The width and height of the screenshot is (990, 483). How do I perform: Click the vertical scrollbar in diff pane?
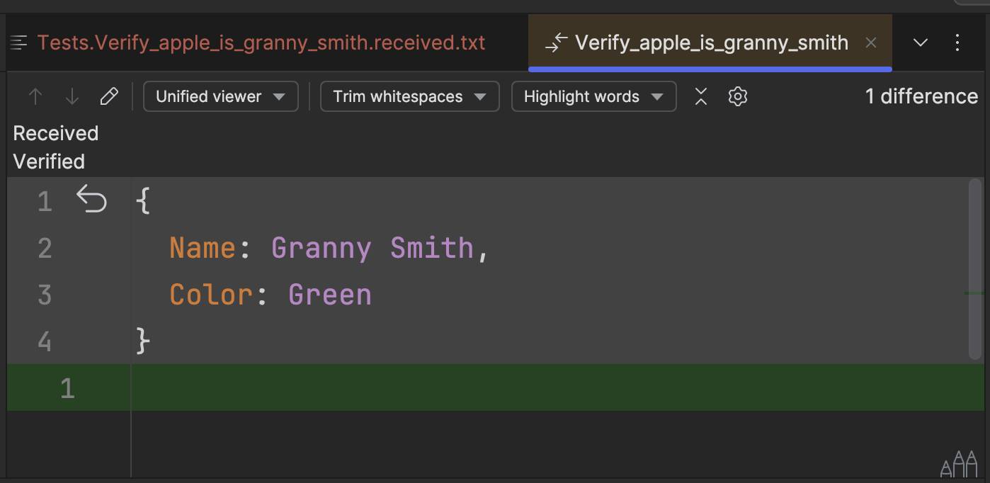coord(975,269)
